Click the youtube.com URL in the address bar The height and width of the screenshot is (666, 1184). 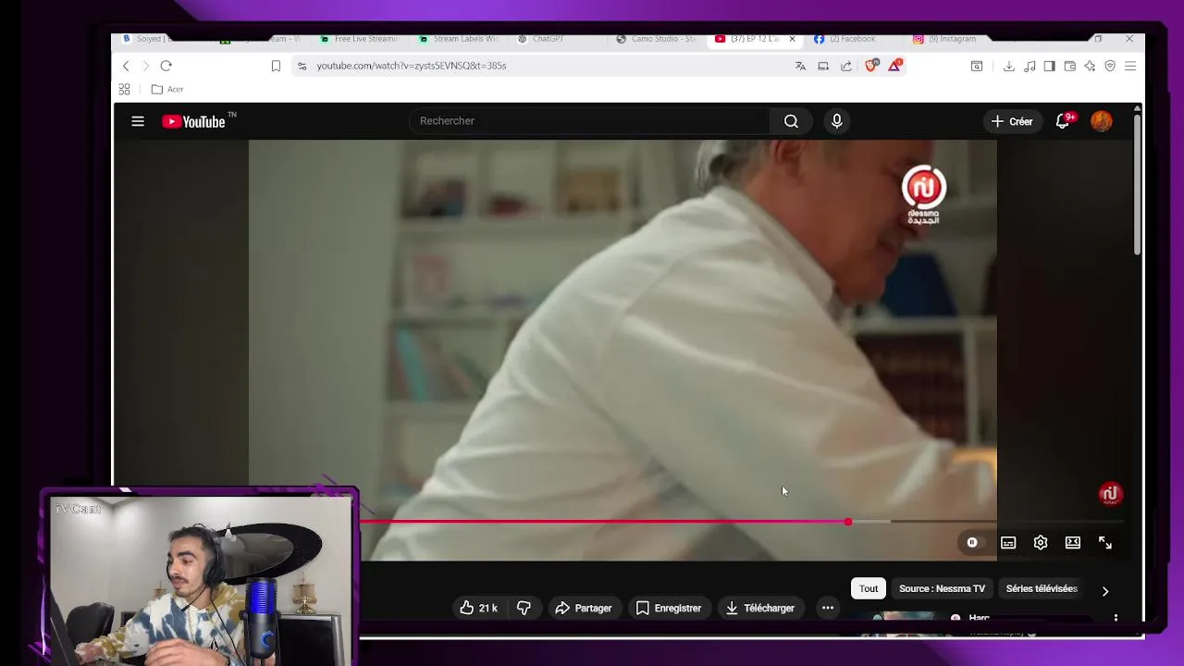412,66
